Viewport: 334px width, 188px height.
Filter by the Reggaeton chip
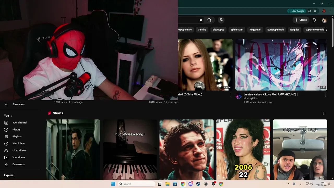(x=255, y=30)
